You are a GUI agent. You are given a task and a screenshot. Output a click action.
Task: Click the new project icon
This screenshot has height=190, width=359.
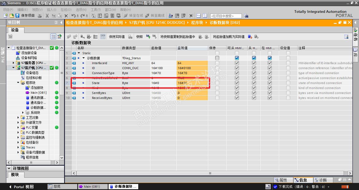click(5, 16)
